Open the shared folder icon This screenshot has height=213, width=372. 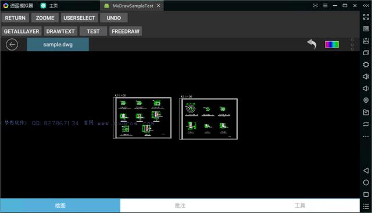pyautogui.click(x=366, y=112)
